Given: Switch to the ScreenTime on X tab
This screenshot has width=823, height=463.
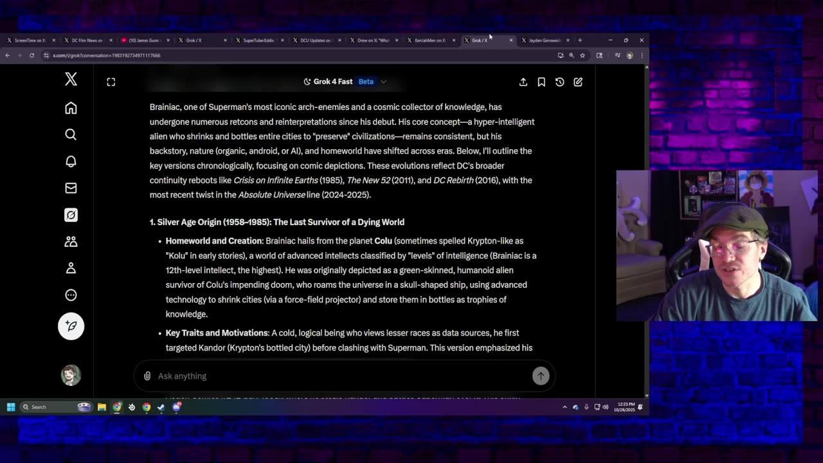Looking at the screenshot, I should [30, 41].
